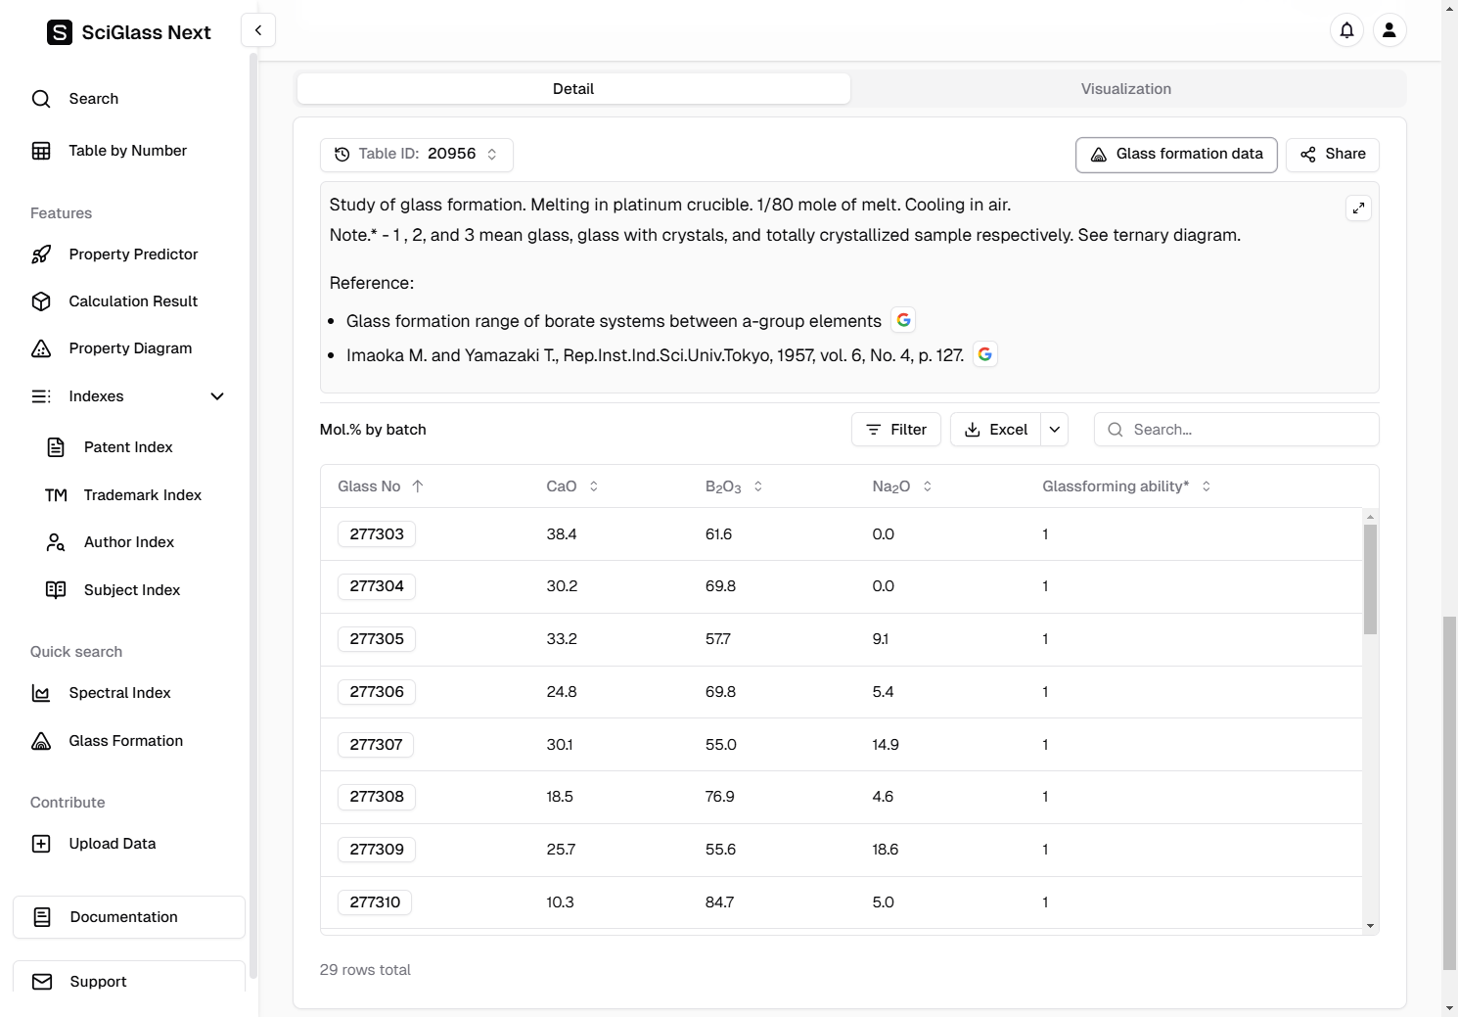Click the Share button

[x=1332, y=155]
